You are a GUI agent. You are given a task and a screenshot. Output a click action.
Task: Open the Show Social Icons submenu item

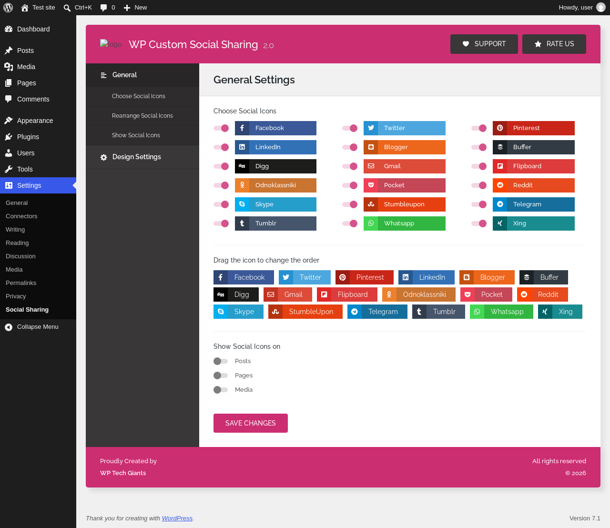pyautogui.click(x=142, y=135)
